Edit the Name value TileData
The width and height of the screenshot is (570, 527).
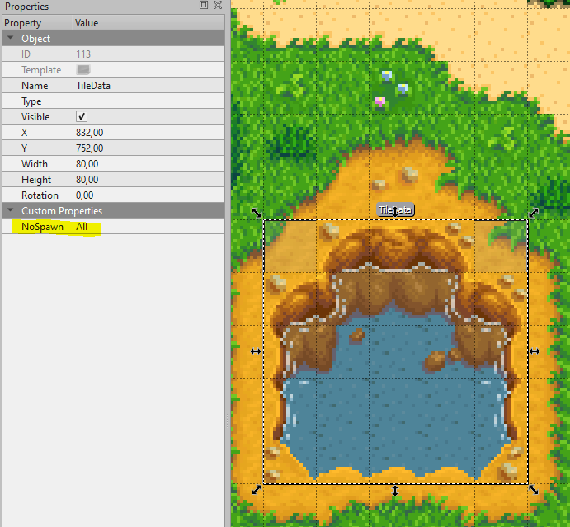[148, 86]
